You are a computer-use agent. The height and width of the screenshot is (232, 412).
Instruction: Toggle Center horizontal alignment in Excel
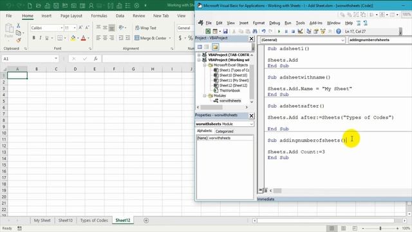pos(105,38)
